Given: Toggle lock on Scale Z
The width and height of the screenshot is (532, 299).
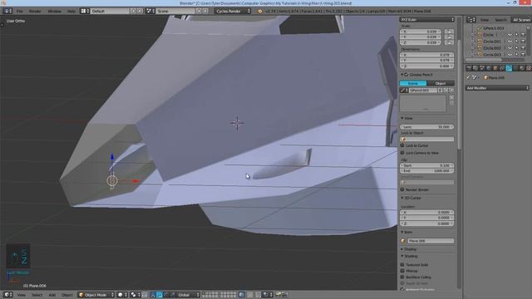Looking at the screenshot, I should pyautogui.click(x=449, y=42).
